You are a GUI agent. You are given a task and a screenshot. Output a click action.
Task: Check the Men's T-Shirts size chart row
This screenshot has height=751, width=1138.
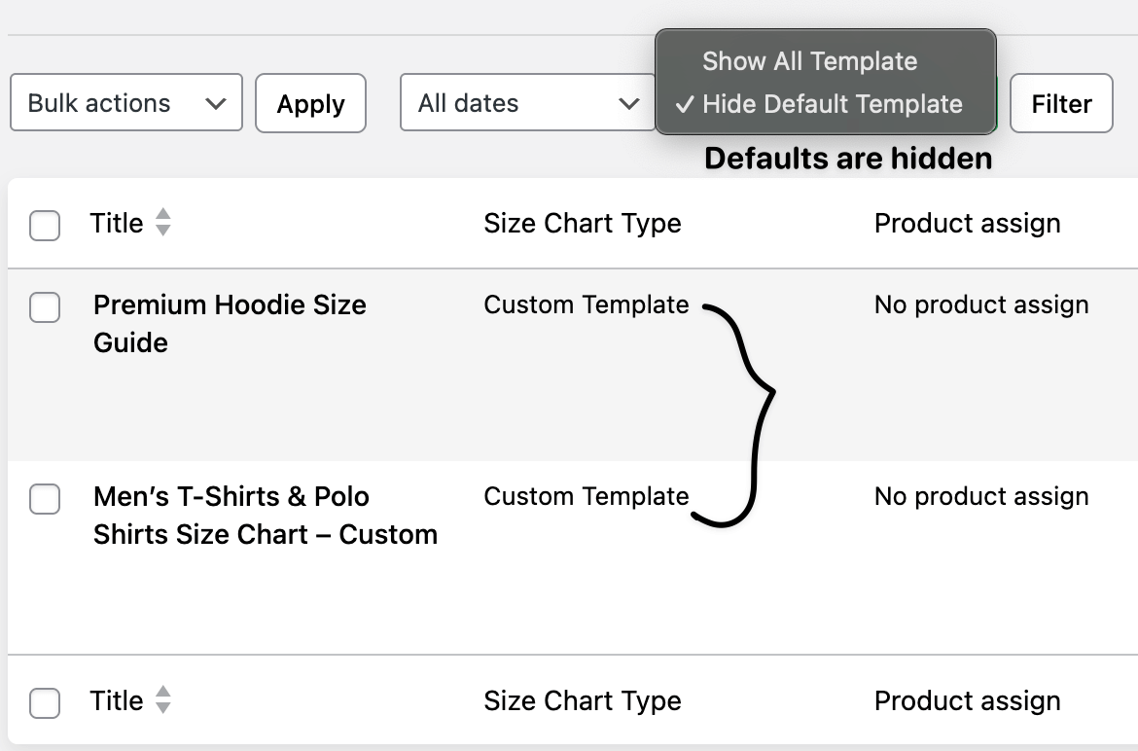pyautogui.click(x=45, y=499)
